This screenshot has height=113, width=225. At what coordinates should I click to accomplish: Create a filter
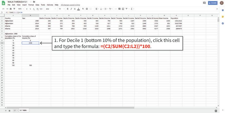[127, 9]
